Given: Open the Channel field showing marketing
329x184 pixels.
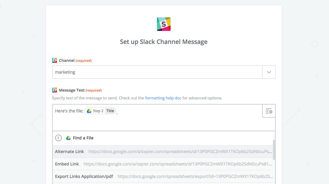Looking at the screenshot, I should [157, 72].
